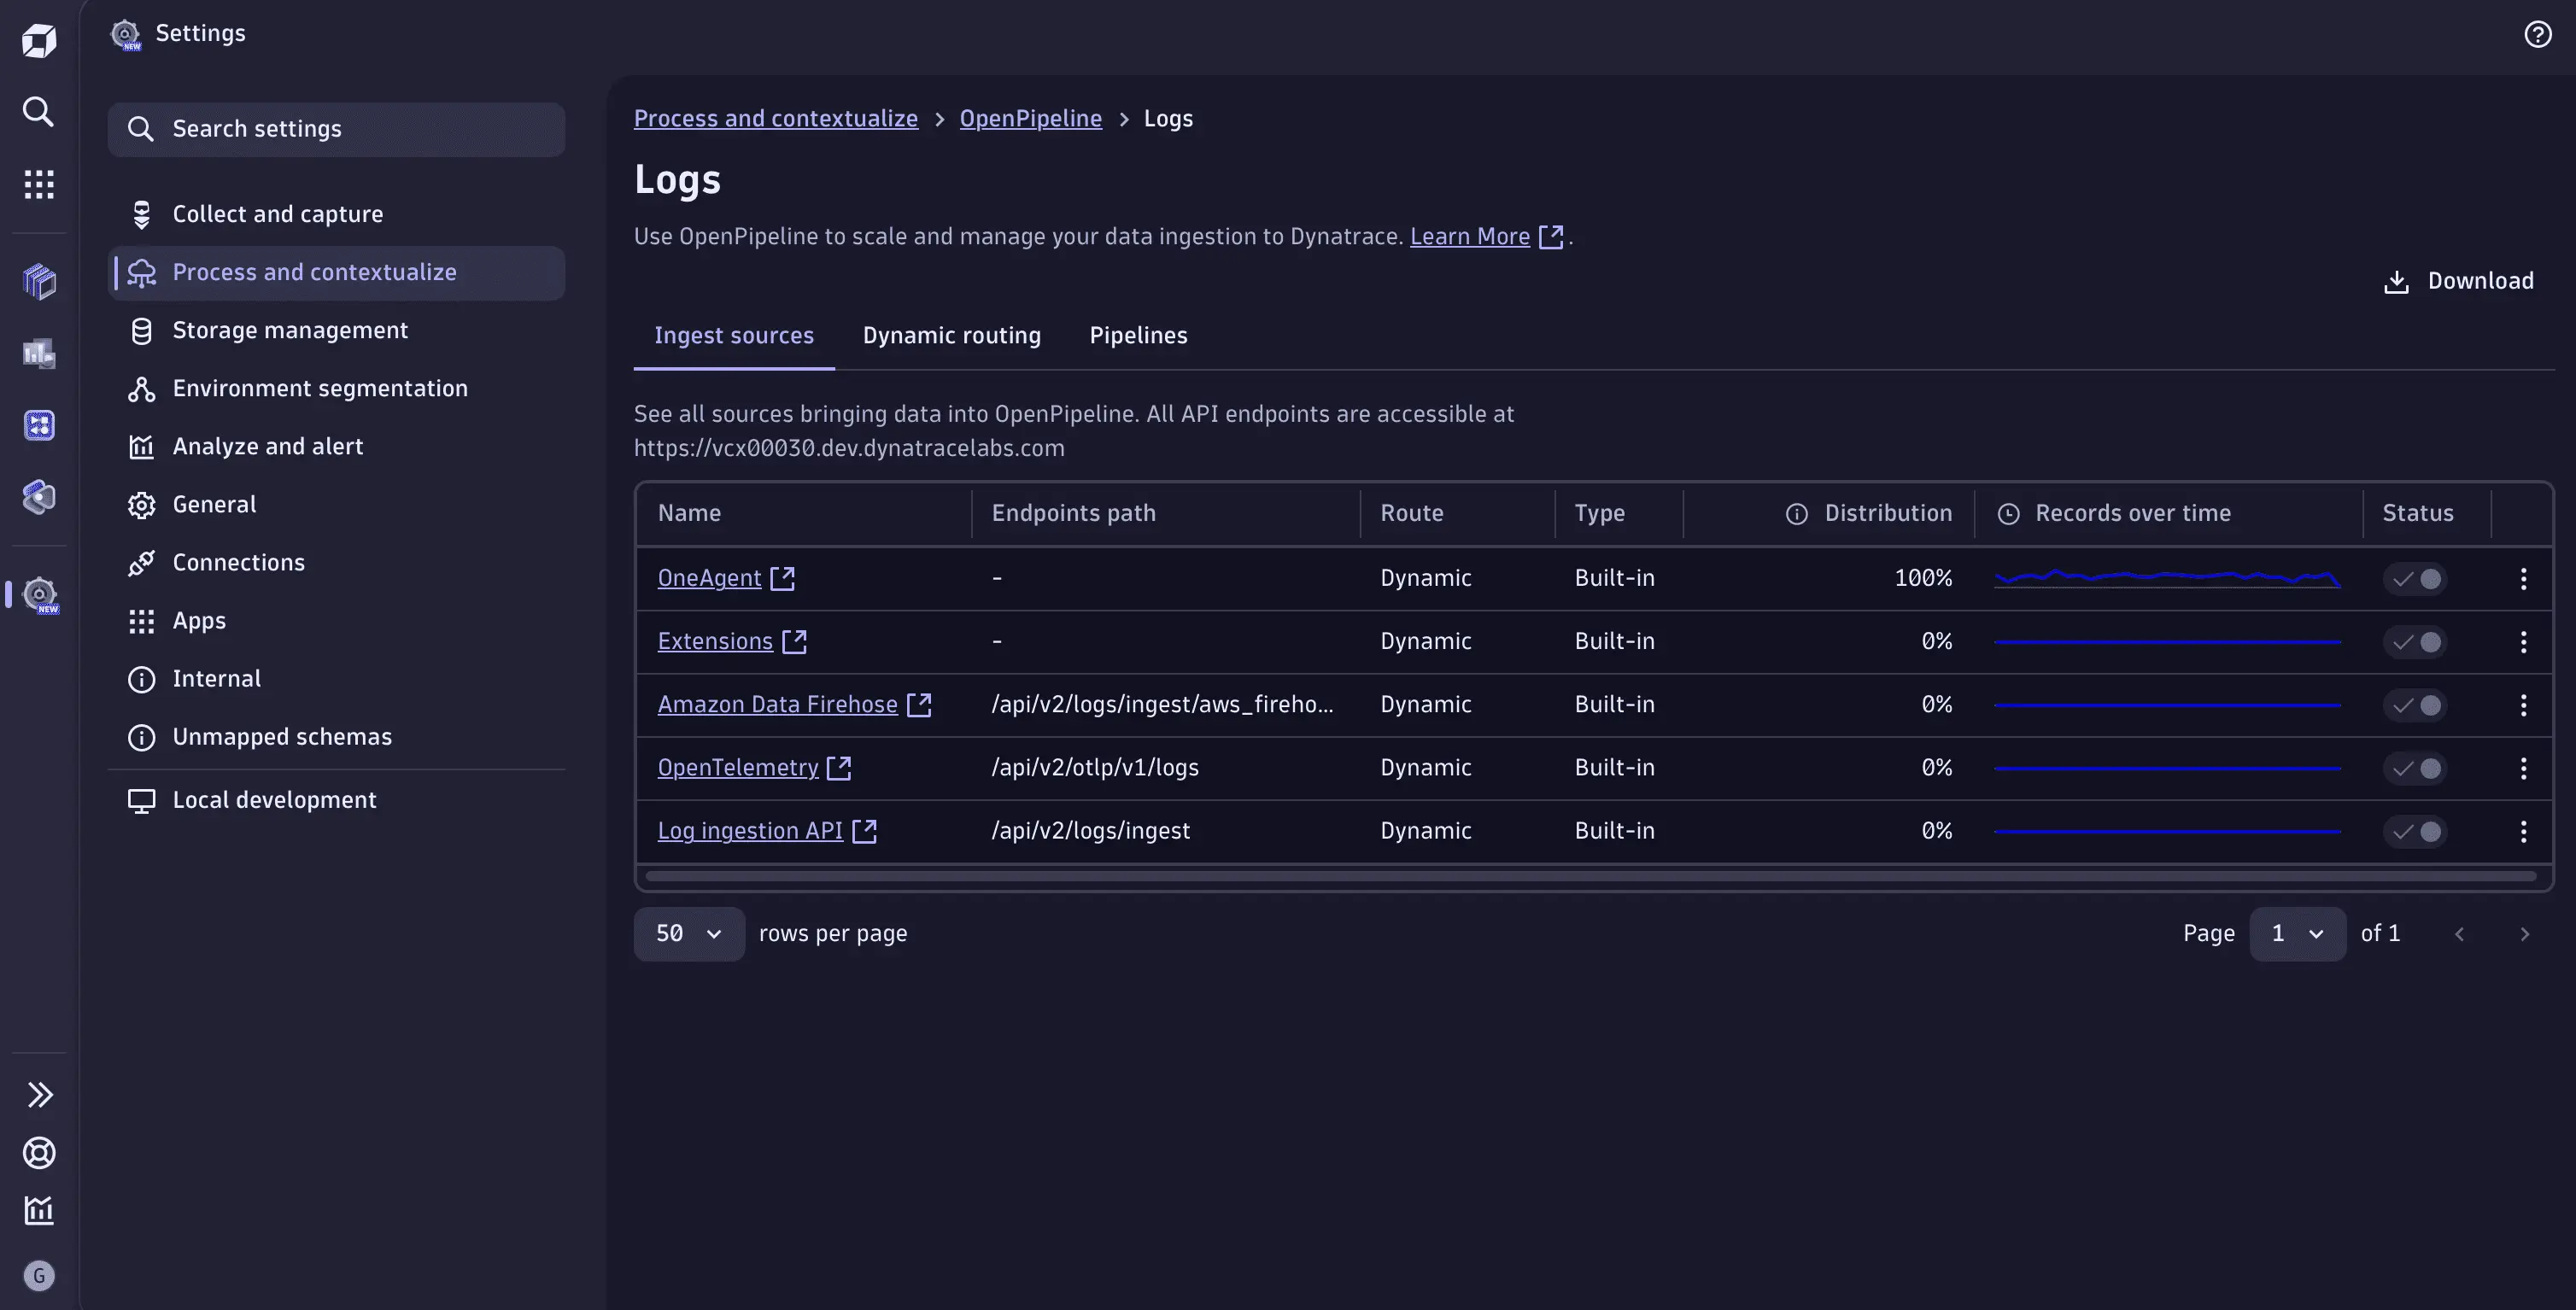This screenshot has height=1310, width=2576.
Task: Open the rows per page dropdown
Action: coord(689,934)
